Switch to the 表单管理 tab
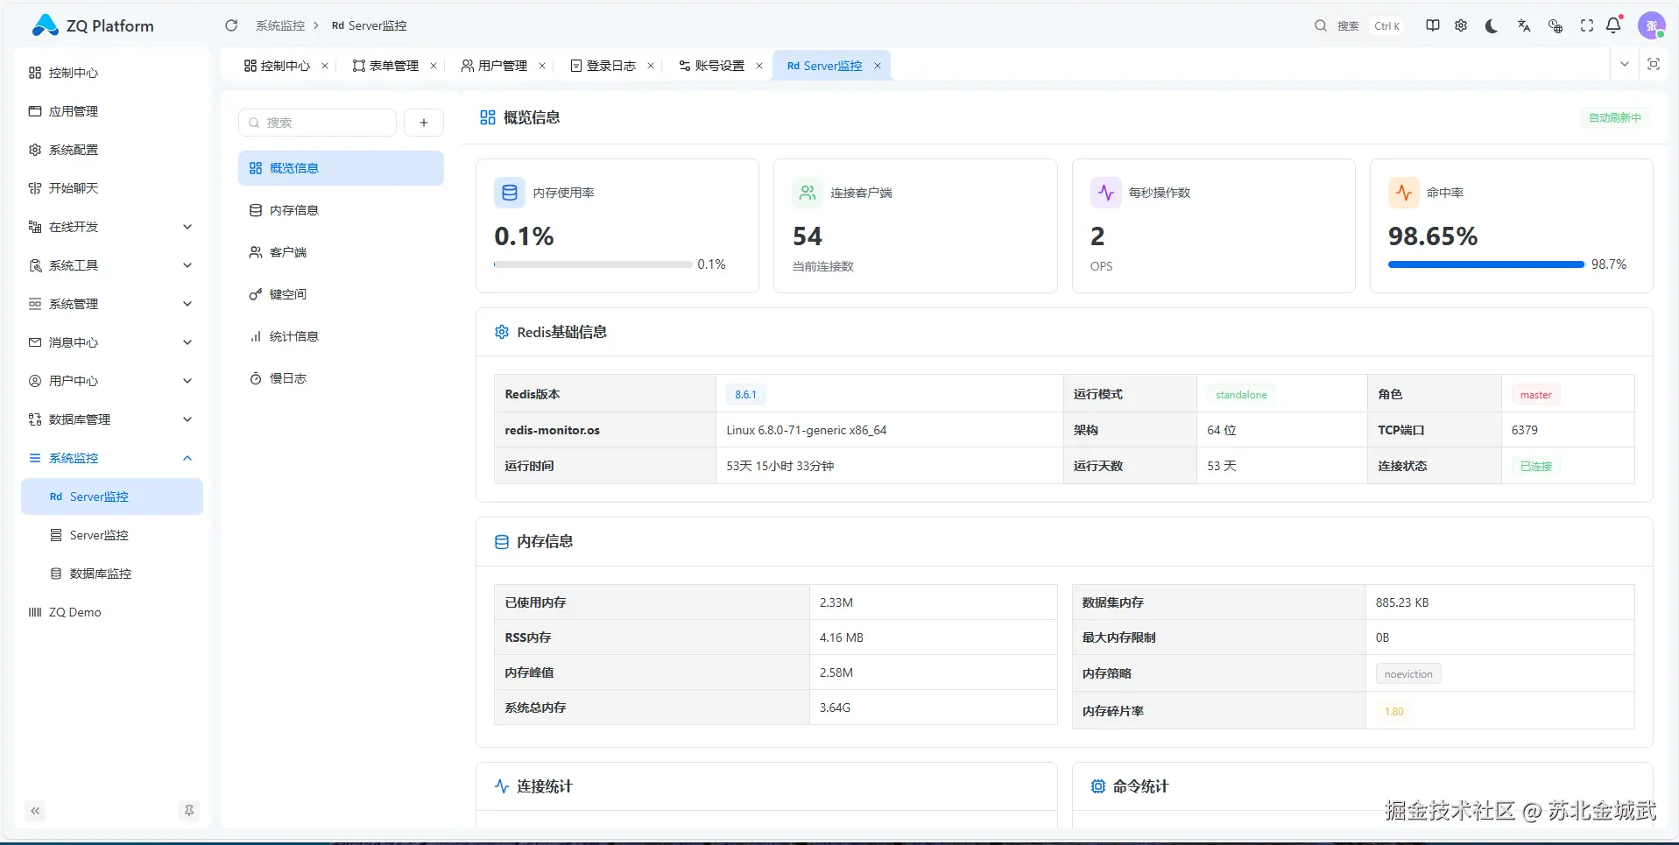The image size is (1679, 845). pos(386,66)
